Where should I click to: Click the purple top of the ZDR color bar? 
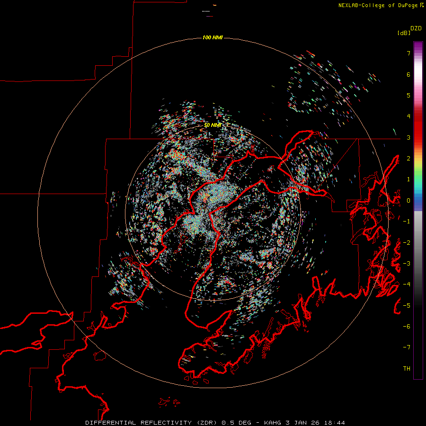(418, 46)
